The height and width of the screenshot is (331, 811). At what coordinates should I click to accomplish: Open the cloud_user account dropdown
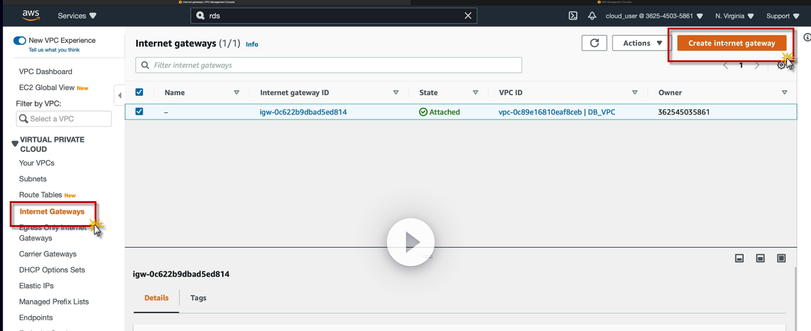coord(654,16)
